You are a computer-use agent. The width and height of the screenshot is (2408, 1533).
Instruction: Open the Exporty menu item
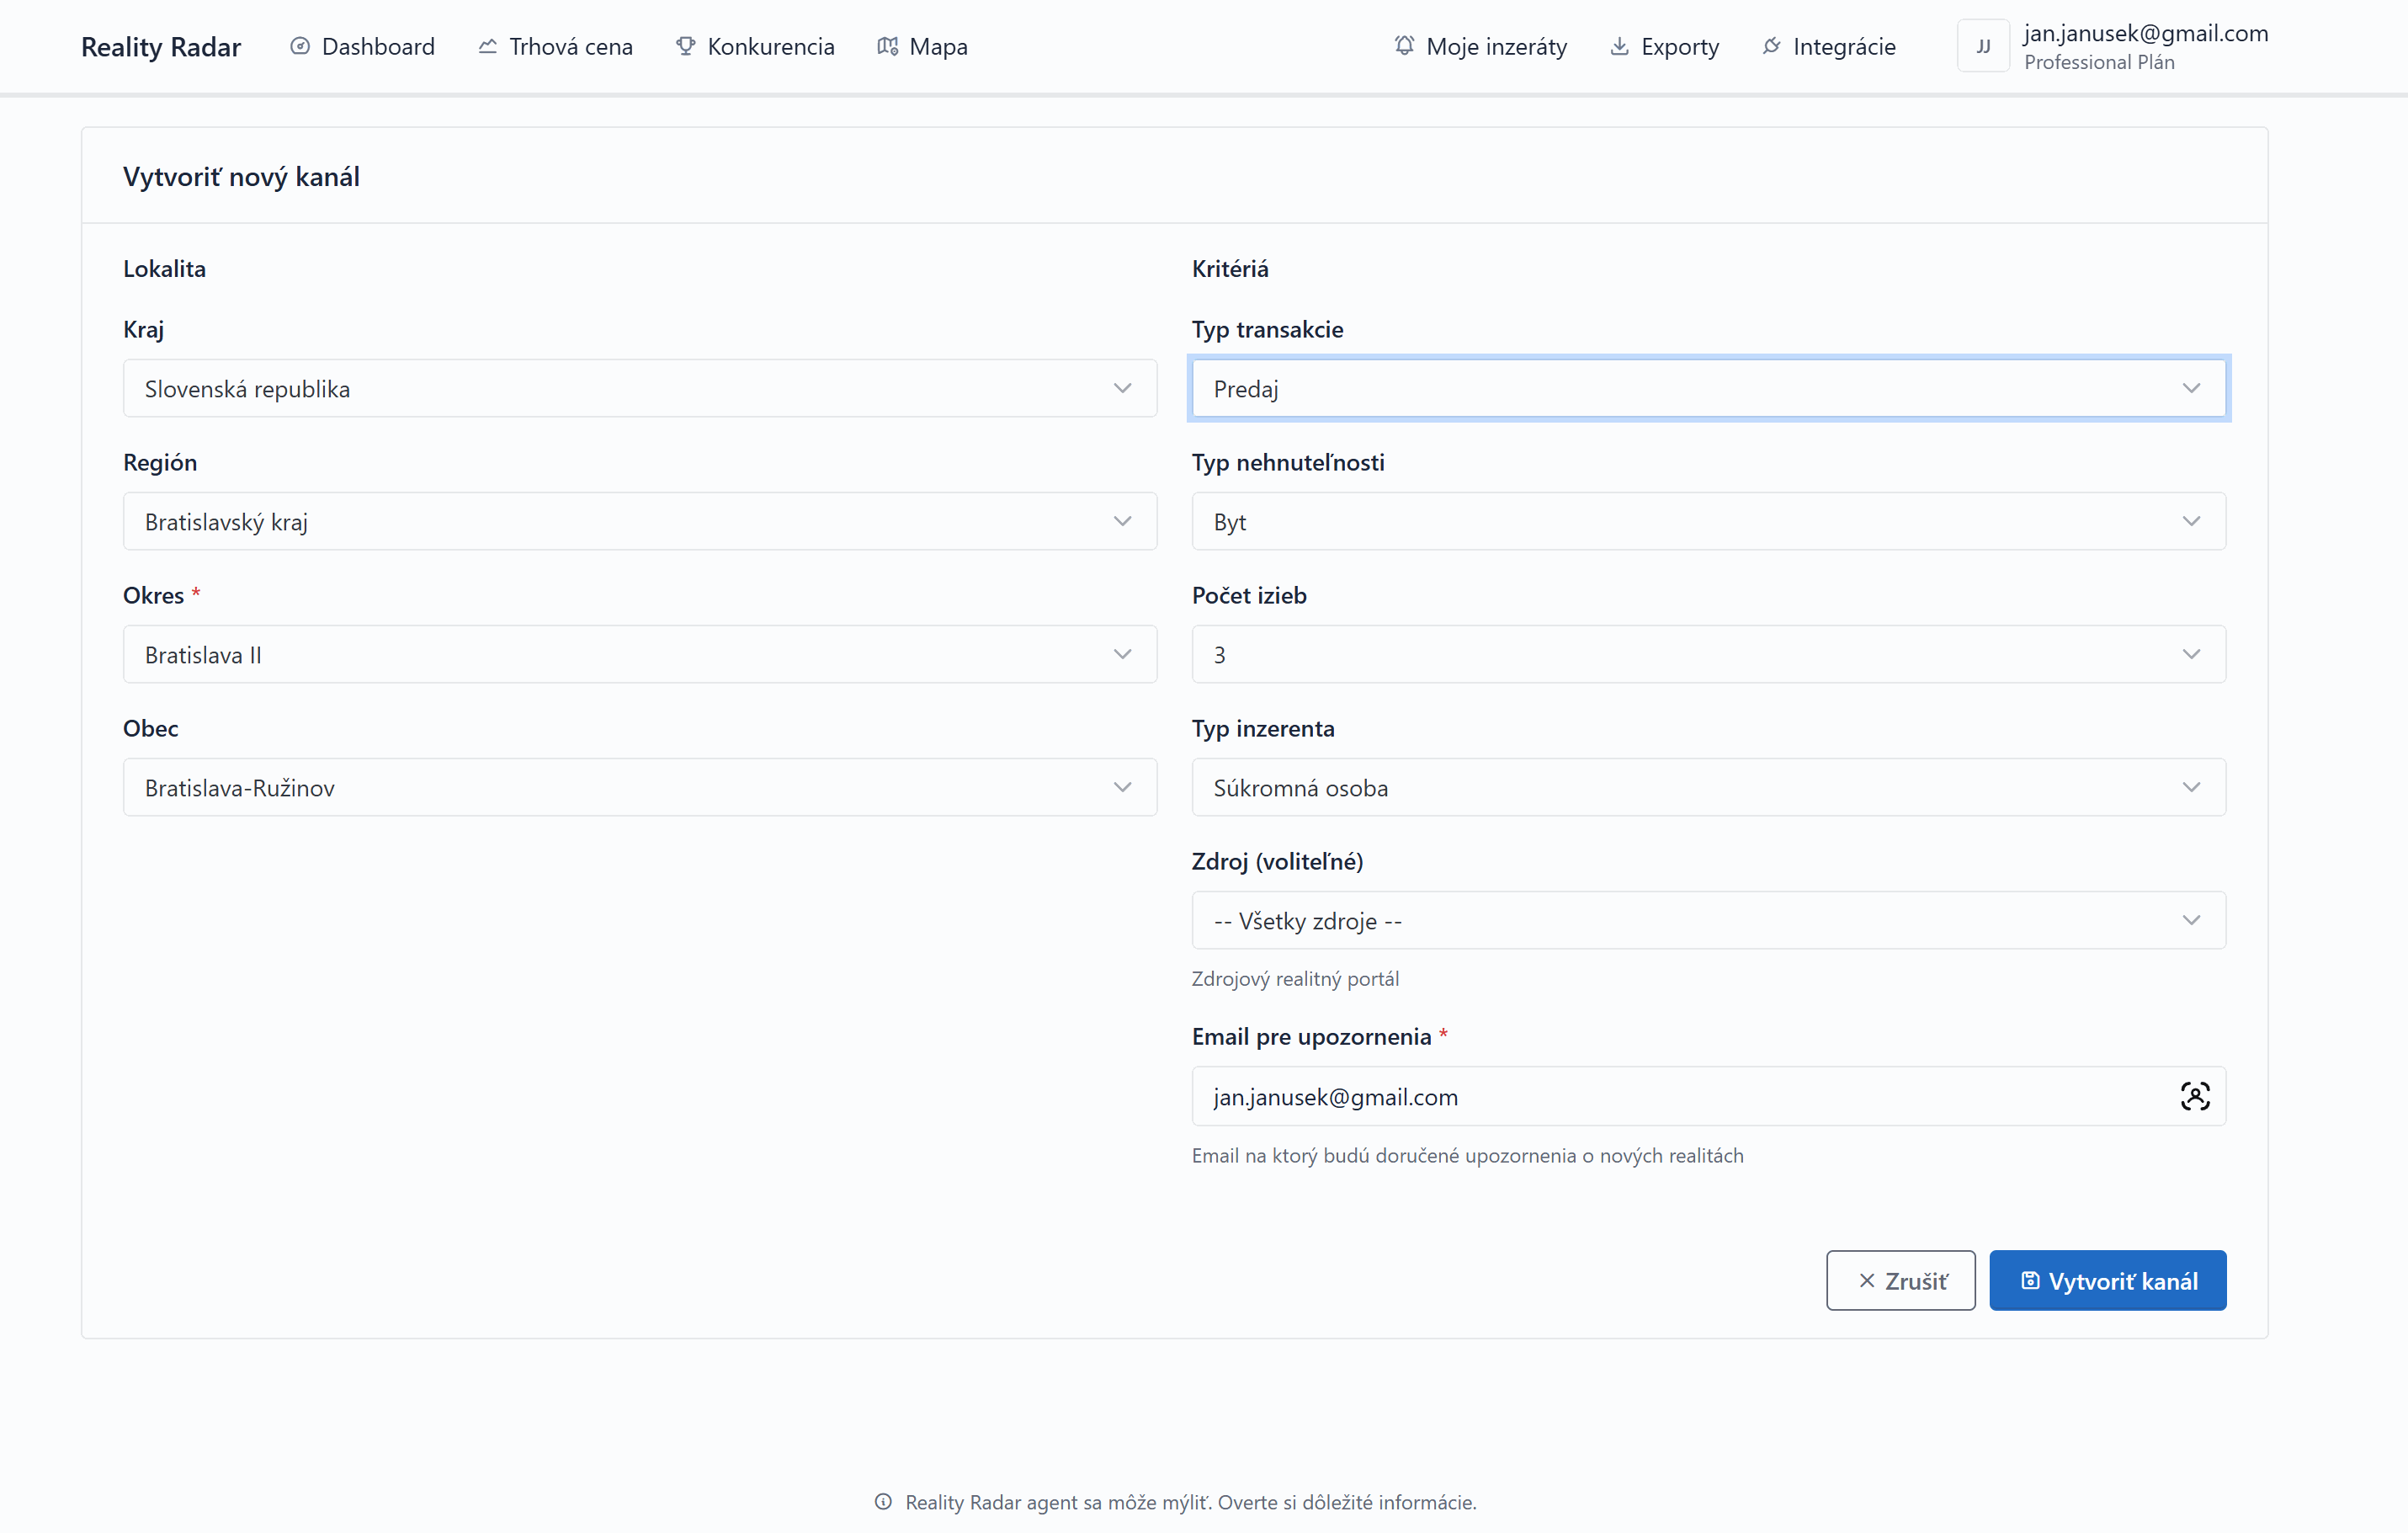tap(1679, 46)
